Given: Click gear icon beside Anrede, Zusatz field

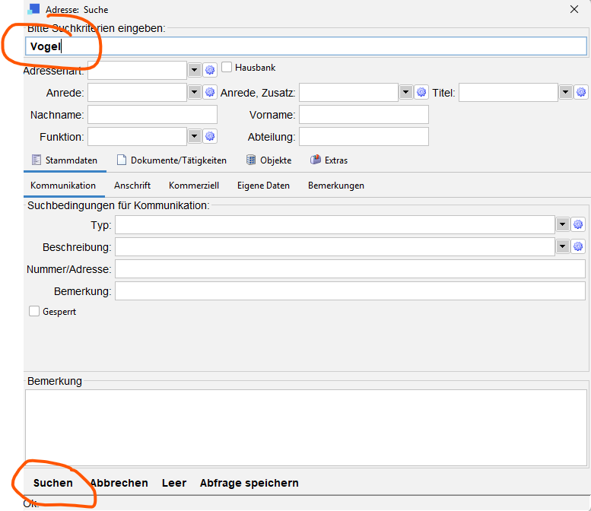Looking at the screenshot, I should click(421, 92).
